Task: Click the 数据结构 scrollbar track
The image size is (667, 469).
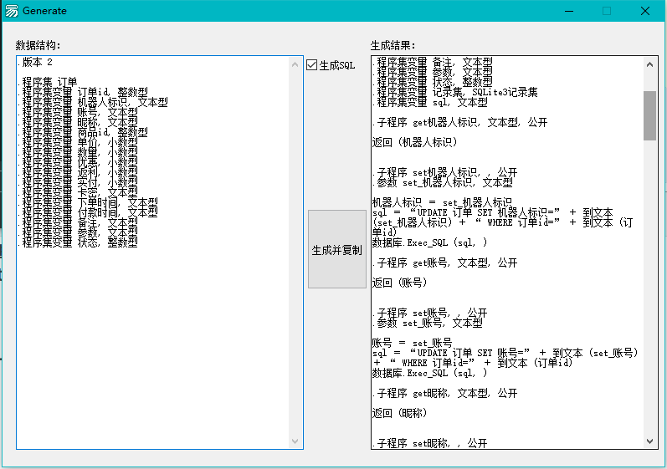Action: [296, 251]
